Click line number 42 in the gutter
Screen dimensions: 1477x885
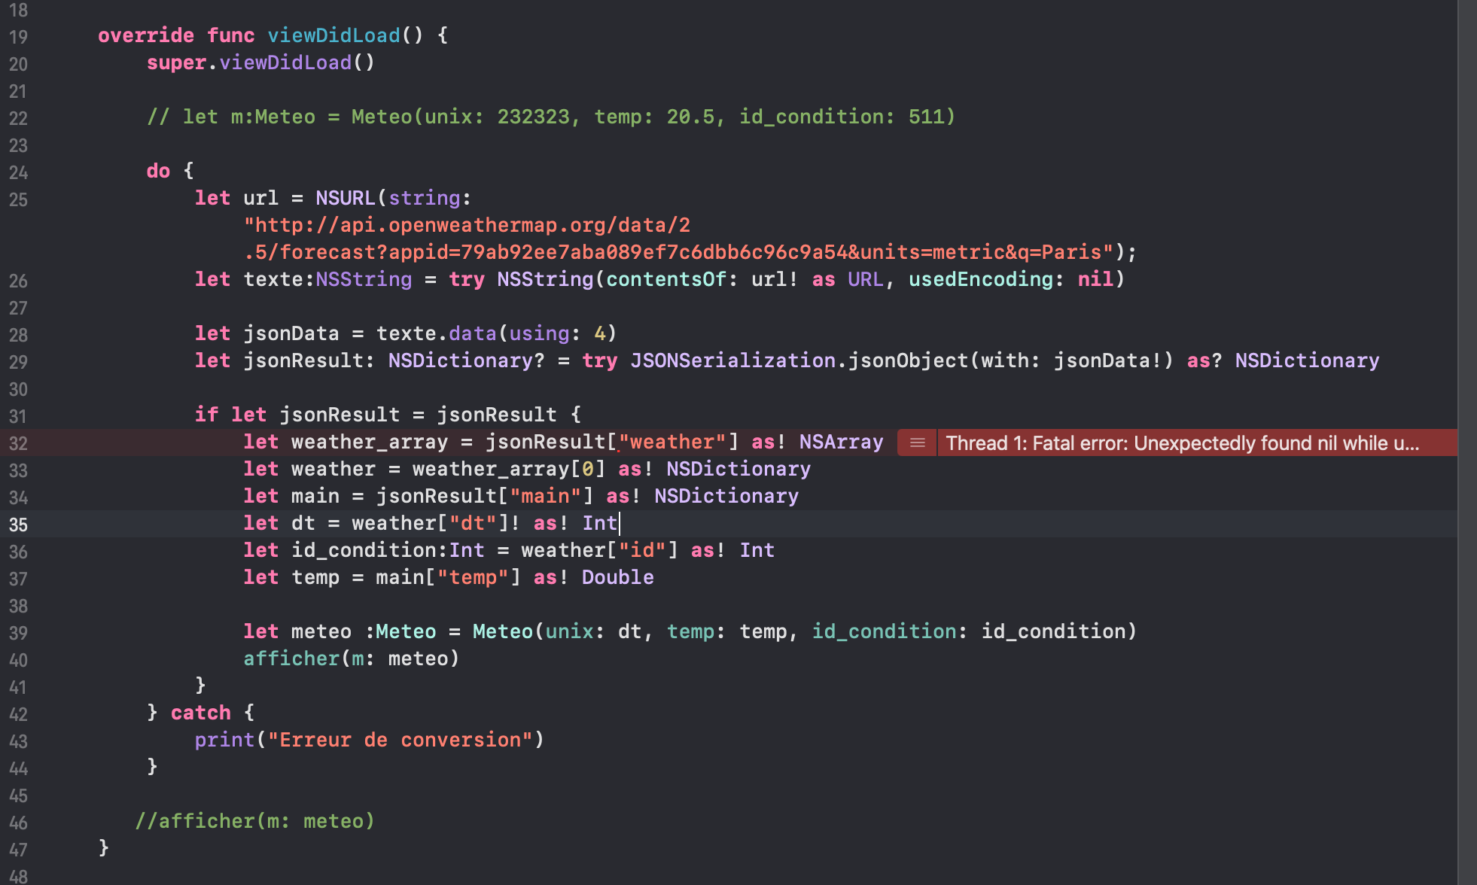click(x=18, y=714)
